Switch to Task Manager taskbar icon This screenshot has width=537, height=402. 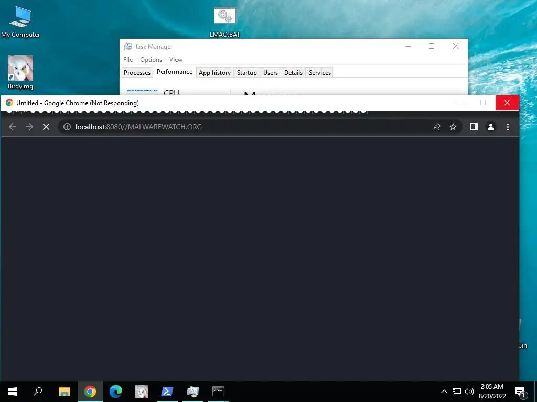click(x=193, y=392)
